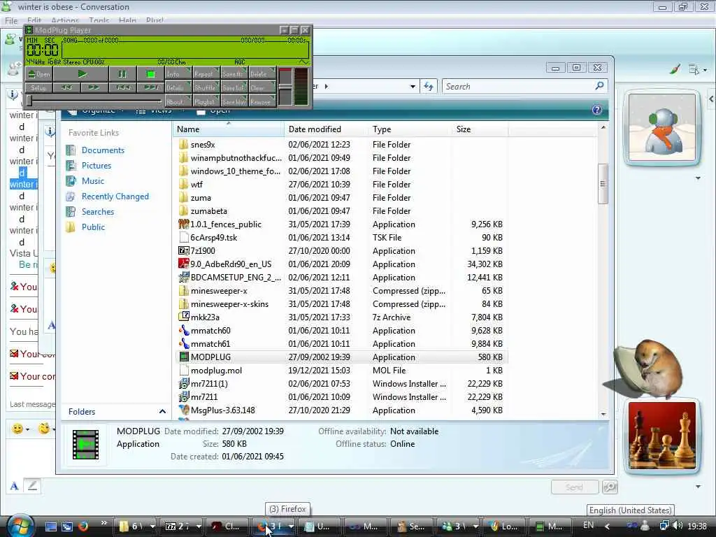This screenshot has height=537, width=716.
Task: Select the 7z1900 application icon
Action: coord(183,251)
